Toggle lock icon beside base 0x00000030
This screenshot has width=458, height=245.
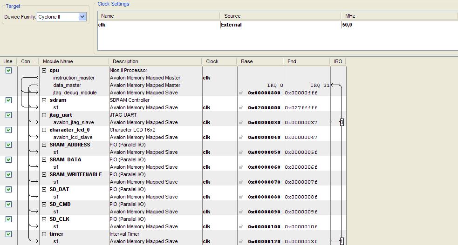pyautogui.click(x=241, y=122)
